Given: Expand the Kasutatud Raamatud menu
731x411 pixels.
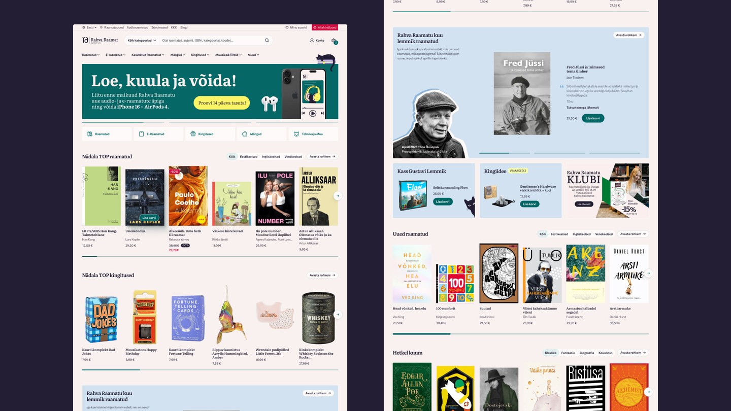Looking at the screenshot, I should click(148, 55).
